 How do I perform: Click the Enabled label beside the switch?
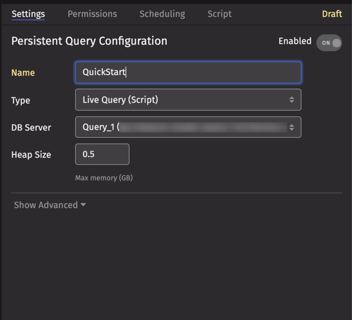point(295,41)
